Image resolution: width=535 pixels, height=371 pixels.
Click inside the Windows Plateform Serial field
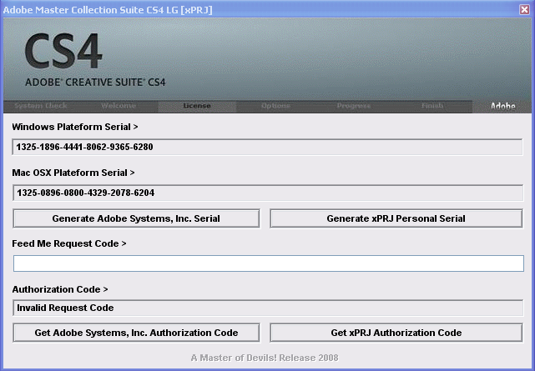[x=267, y=147]
